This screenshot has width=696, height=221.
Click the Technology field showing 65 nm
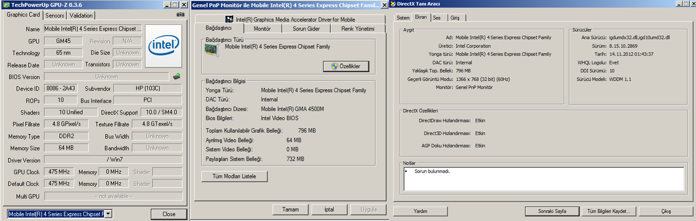point(63,53)
